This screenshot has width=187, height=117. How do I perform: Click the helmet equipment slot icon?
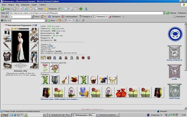(x=7, y=32)
